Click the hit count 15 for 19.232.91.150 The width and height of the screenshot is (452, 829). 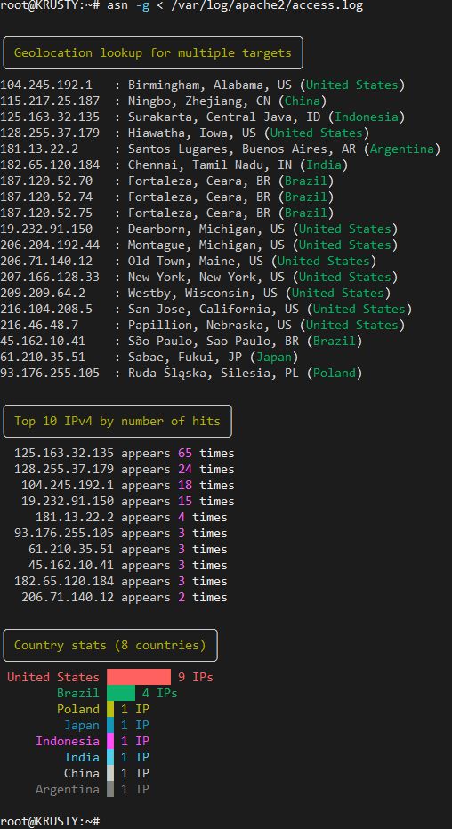pyautogui.click(x=185, y=501)
